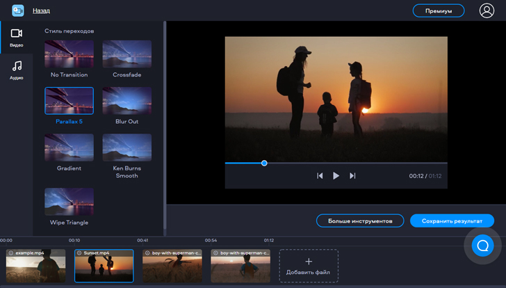This screenshot has height=288, width=506.
Task: Apply the Ken Burns Smooth transition
Action: click(126, 147)
